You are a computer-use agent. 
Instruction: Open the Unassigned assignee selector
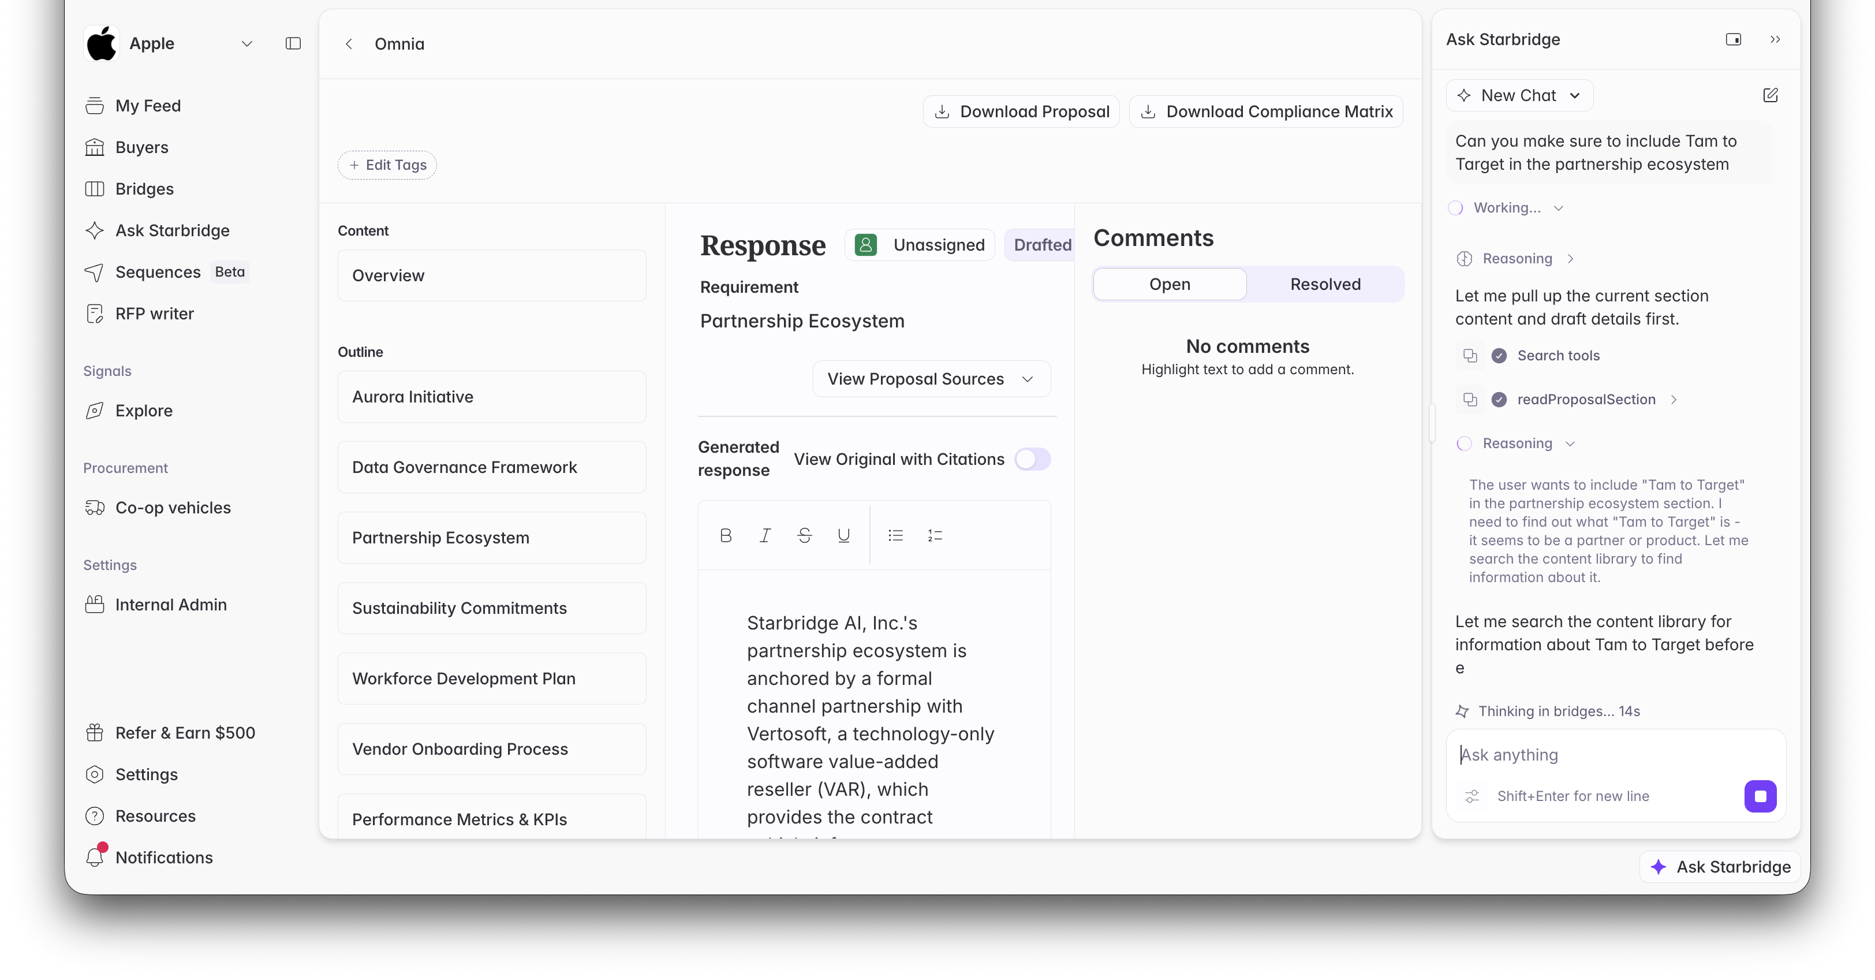pos(919,245)
